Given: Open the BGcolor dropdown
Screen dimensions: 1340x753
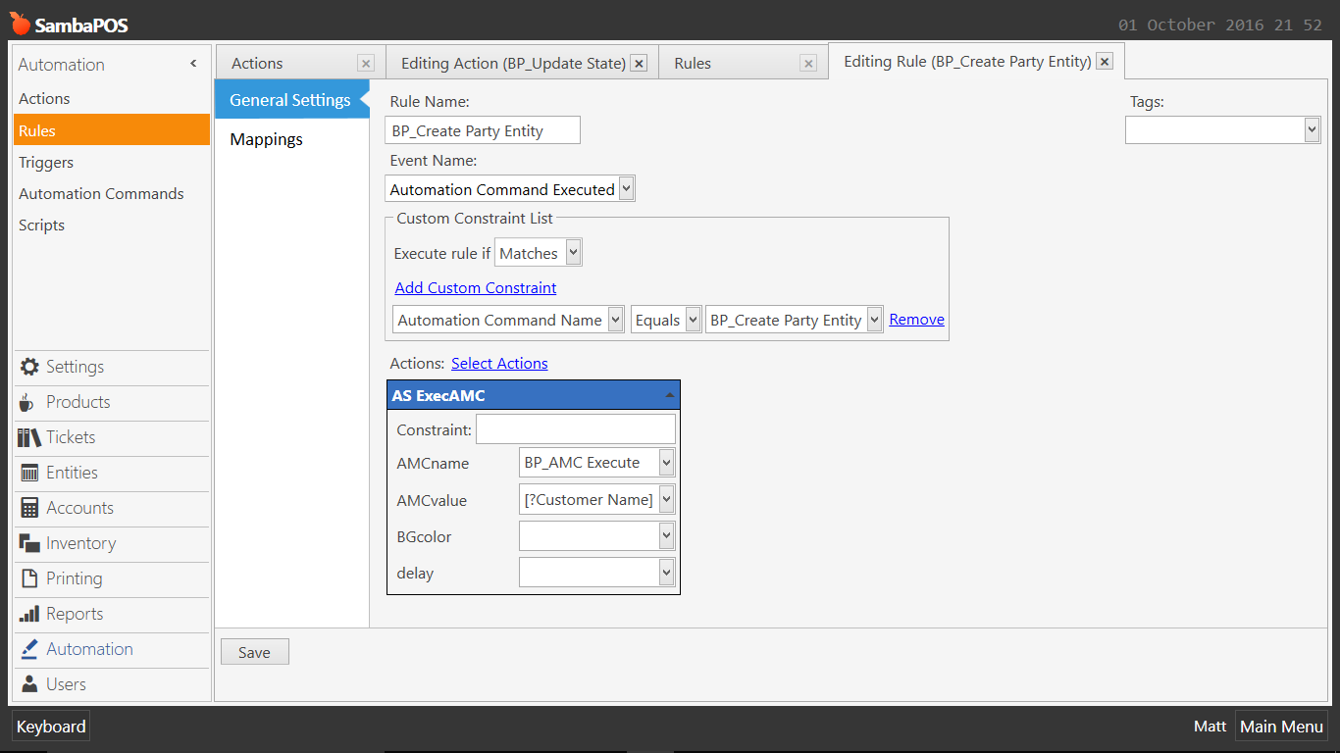Looking at the screenshot, I should tap(666, 536).
